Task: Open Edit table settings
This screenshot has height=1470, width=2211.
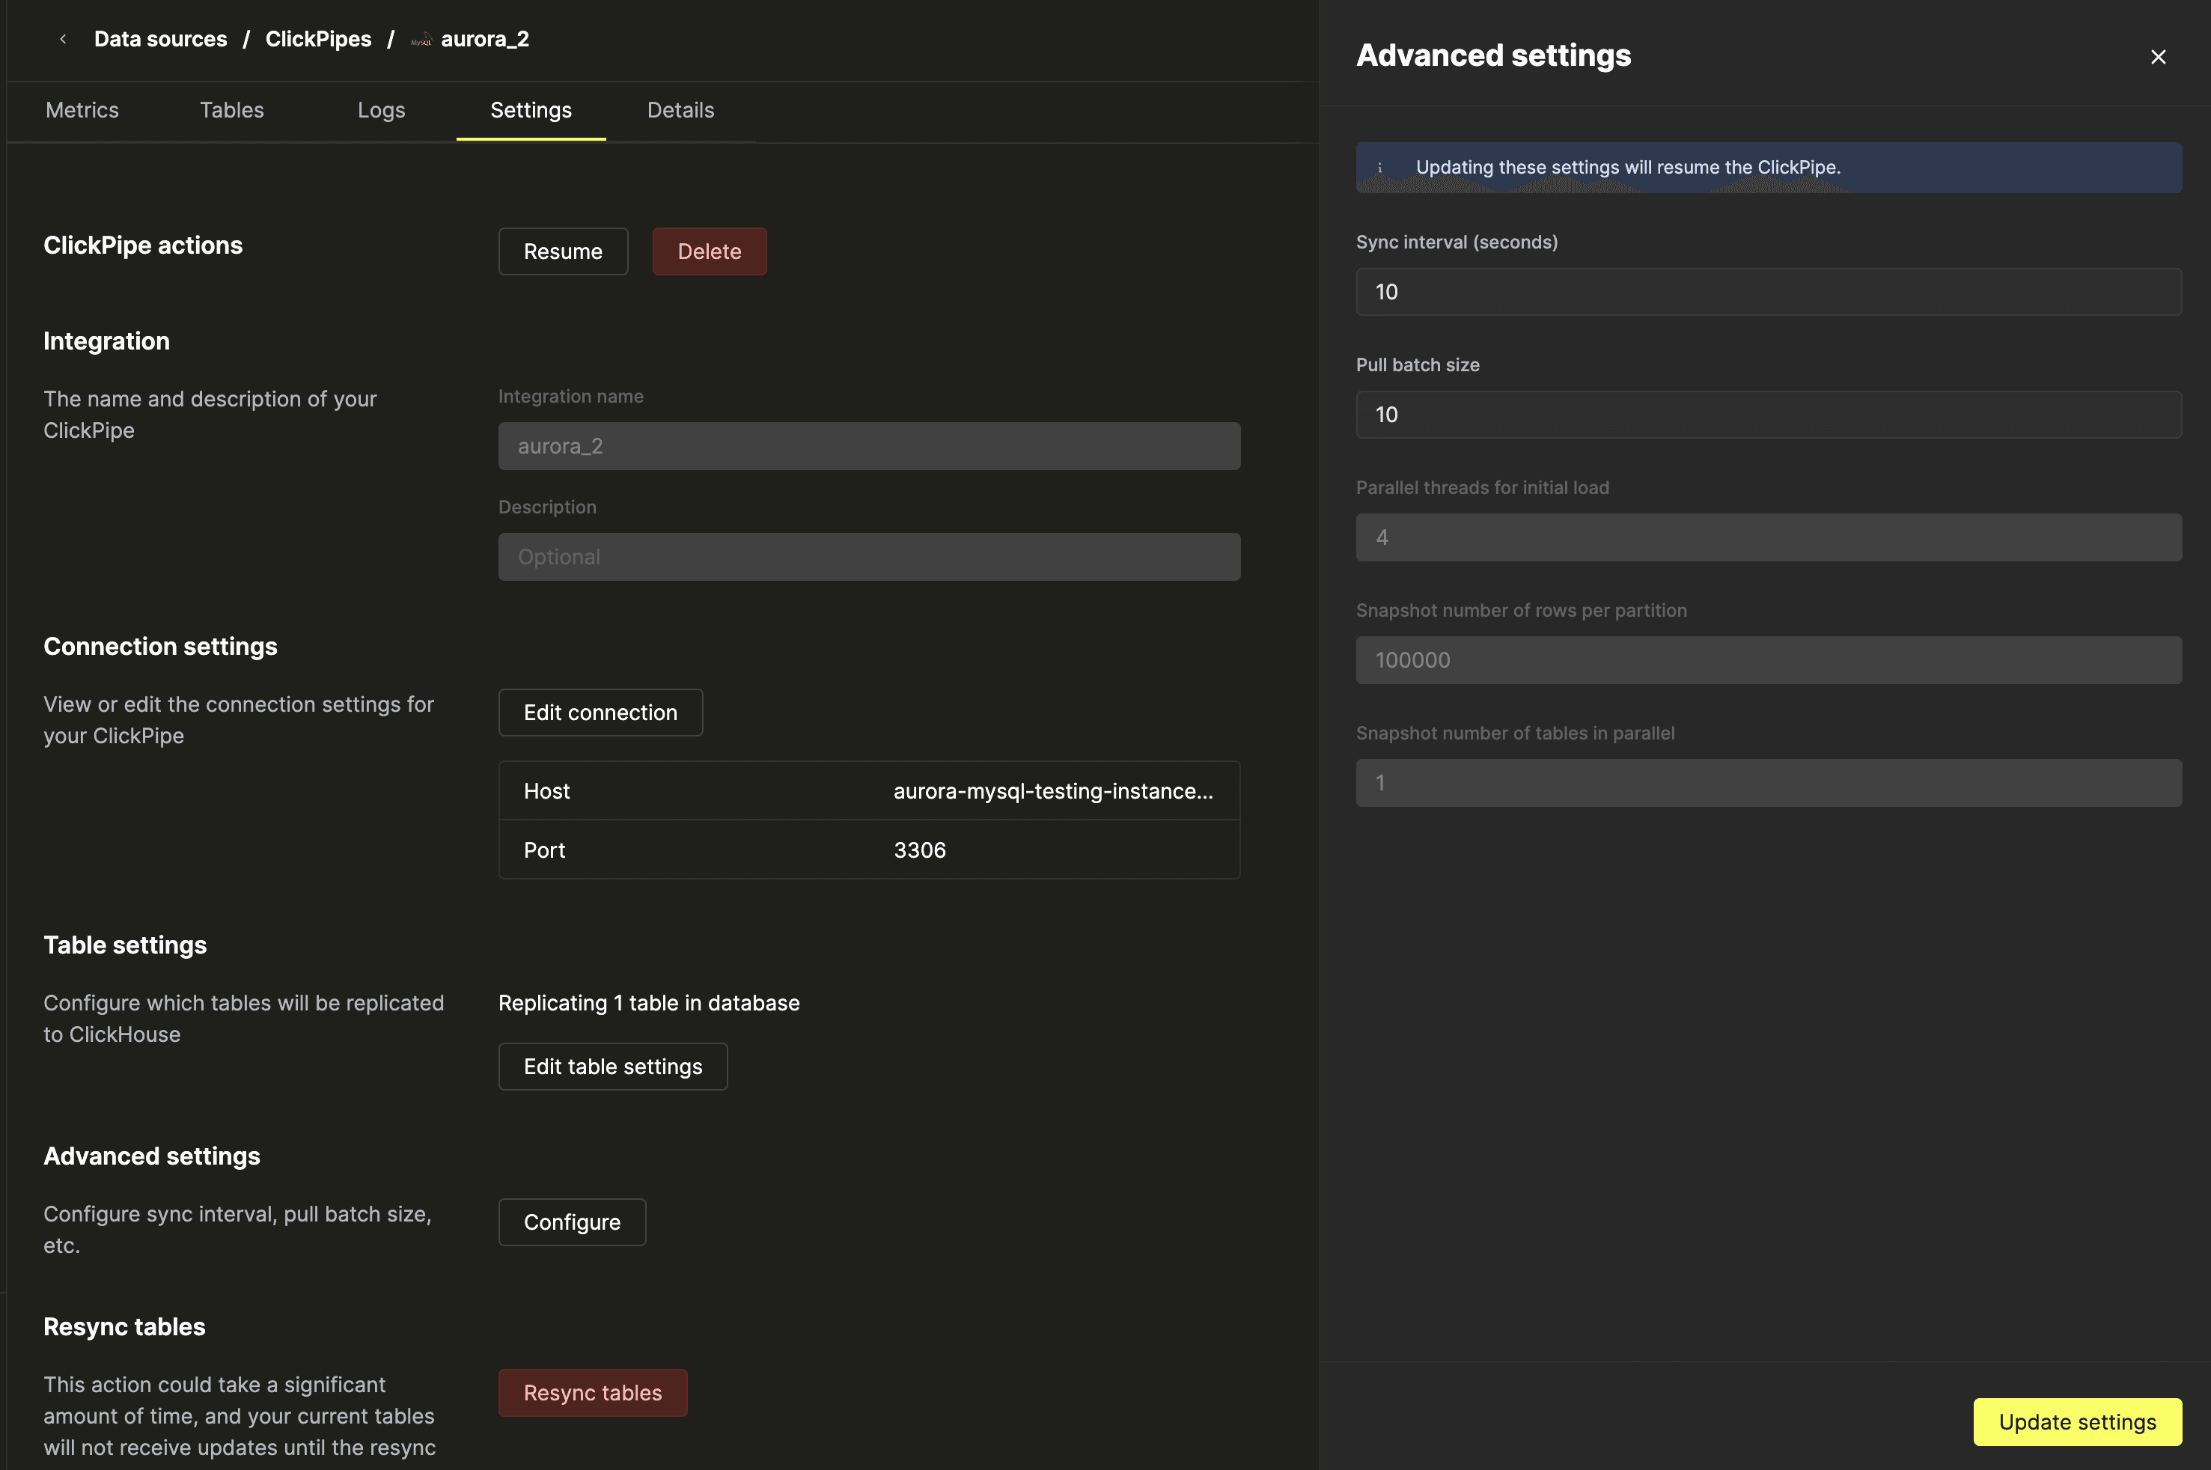Action: [612, 1067]
